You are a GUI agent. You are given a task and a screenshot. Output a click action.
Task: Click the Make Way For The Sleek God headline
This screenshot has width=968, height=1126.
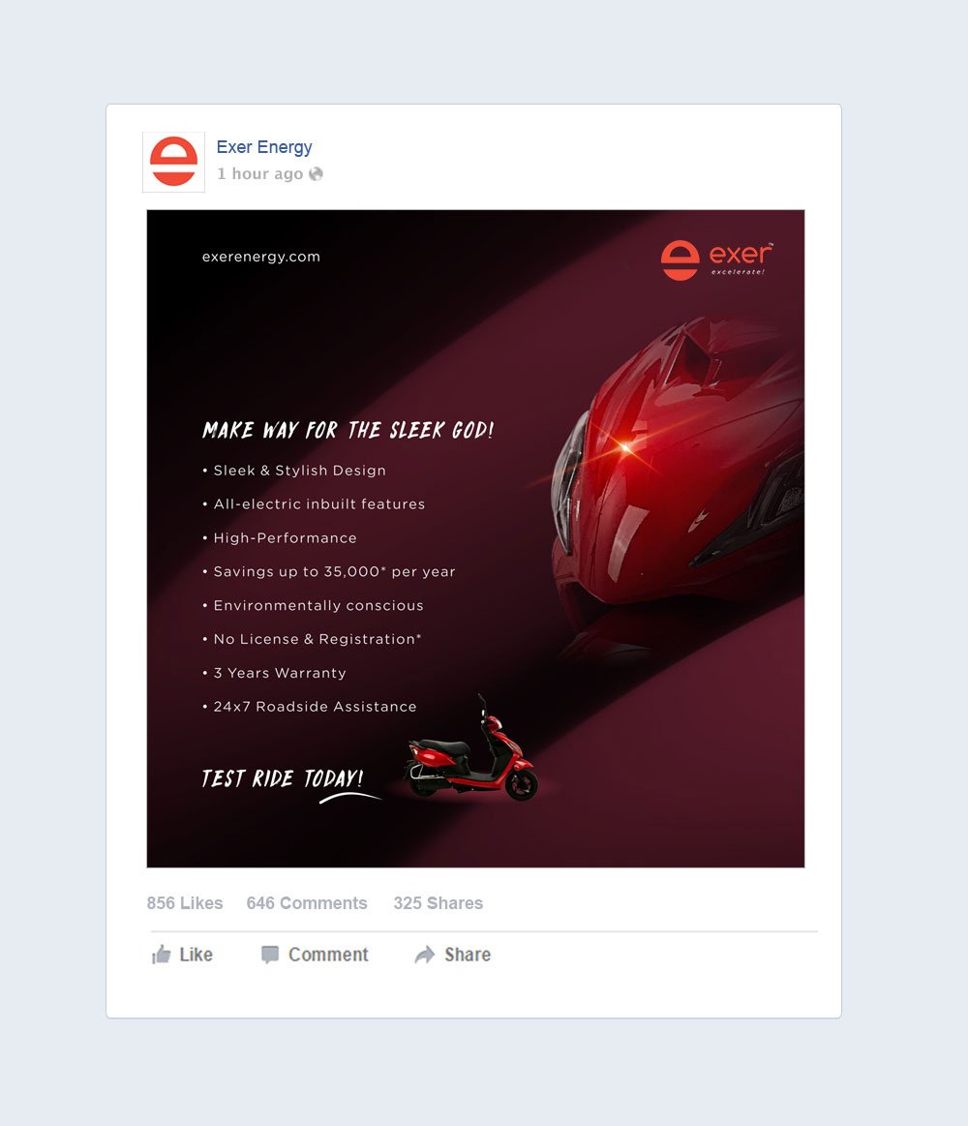click(348, 430)
